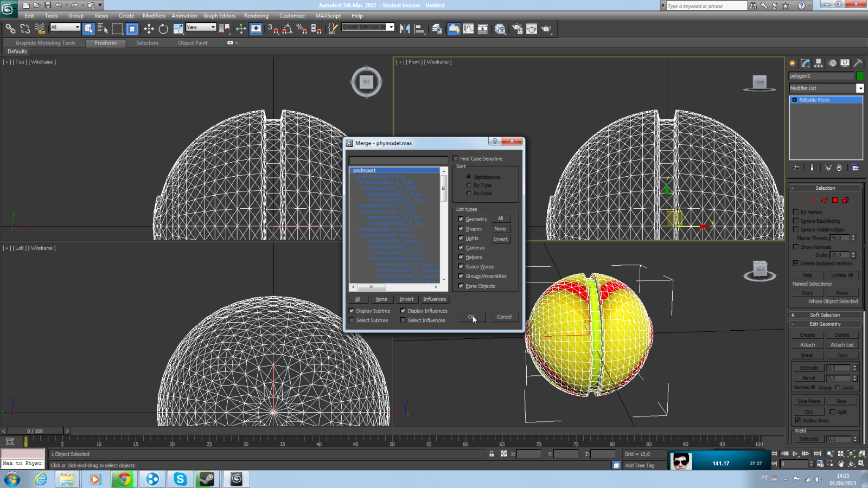Enable Find Case Sensitive checkbox
Viewport: 868px width, 488px height.
[456, 158]
